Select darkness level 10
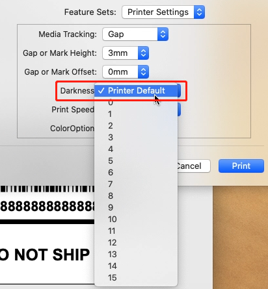The height and width of the screenshot is (289, 268). [136, 220]
